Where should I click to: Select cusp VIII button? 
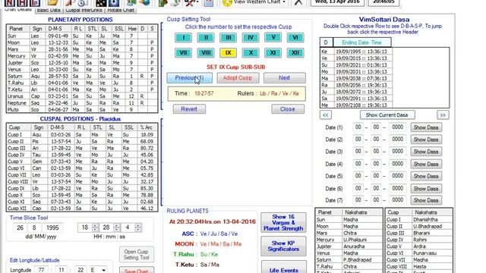point(206,52)
